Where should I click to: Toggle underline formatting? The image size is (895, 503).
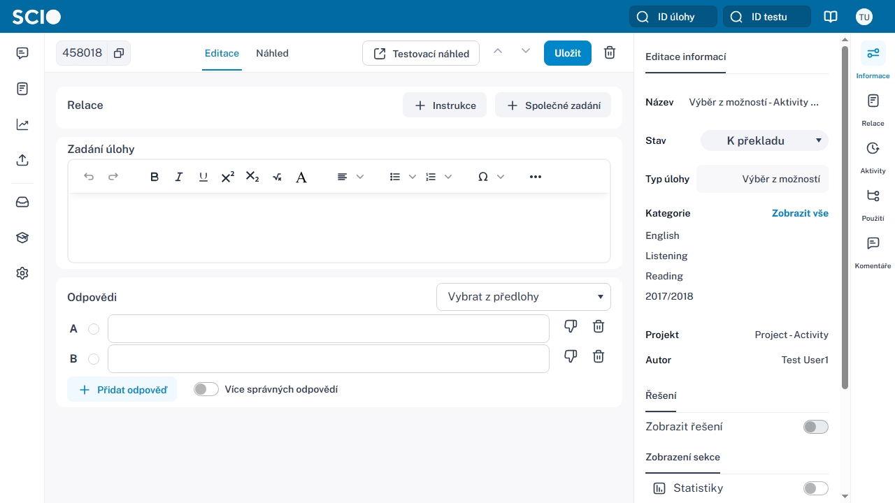(203, 177)
